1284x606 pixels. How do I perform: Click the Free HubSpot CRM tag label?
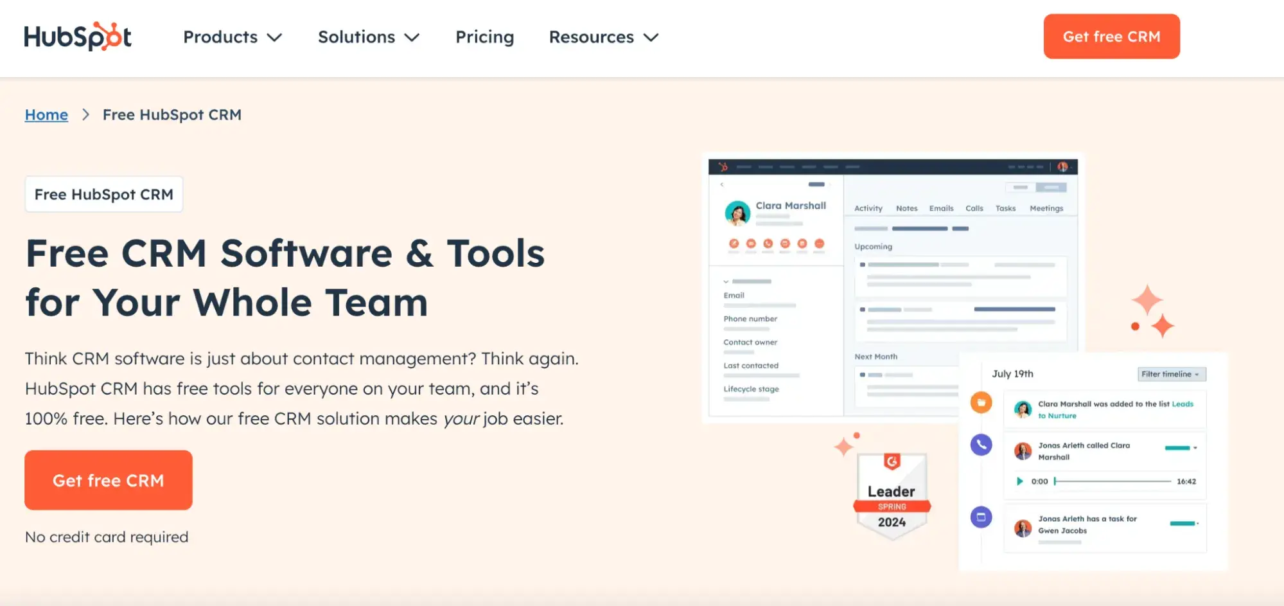coord(104,194)
